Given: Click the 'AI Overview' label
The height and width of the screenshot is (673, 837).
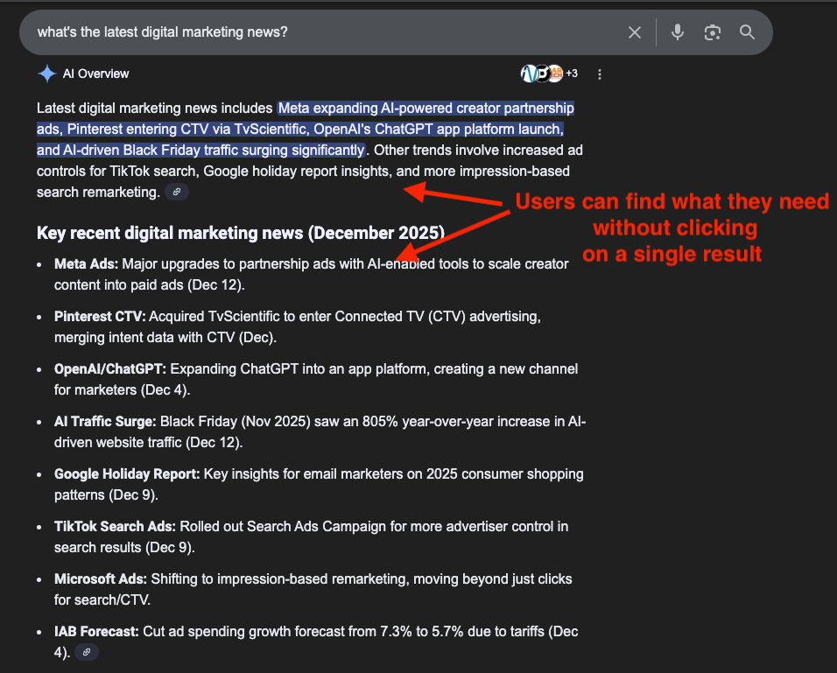Looking at the screenshot, I should coord(95,74).
